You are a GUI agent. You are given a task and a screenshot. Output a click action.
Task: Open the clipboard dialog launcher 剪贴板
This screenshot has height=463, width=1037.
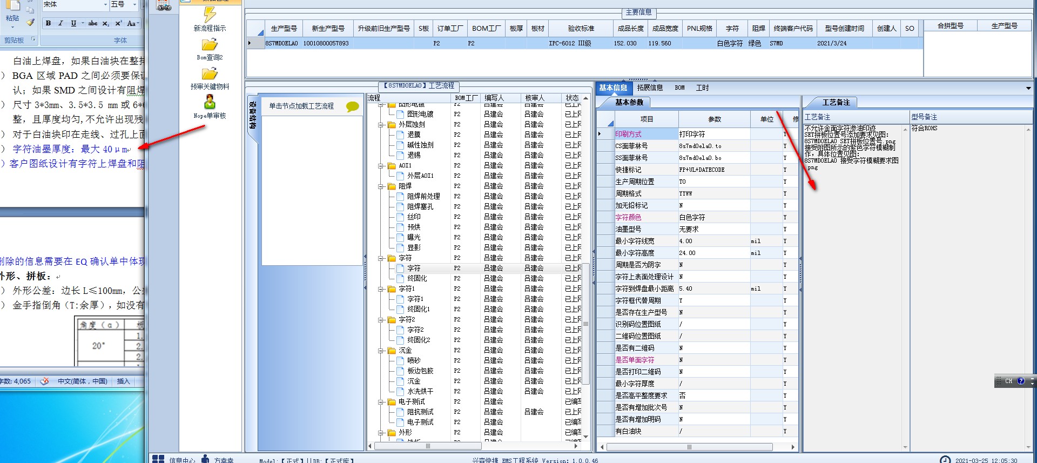[33, 39]
